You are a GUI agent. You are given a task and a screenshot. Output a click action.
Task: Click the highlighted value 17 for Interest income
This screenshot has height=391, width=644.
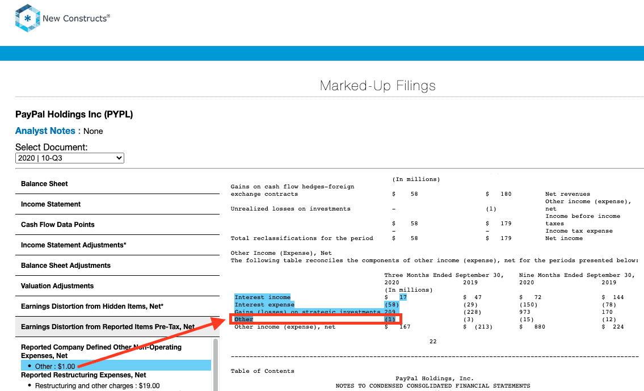point(403,297)
